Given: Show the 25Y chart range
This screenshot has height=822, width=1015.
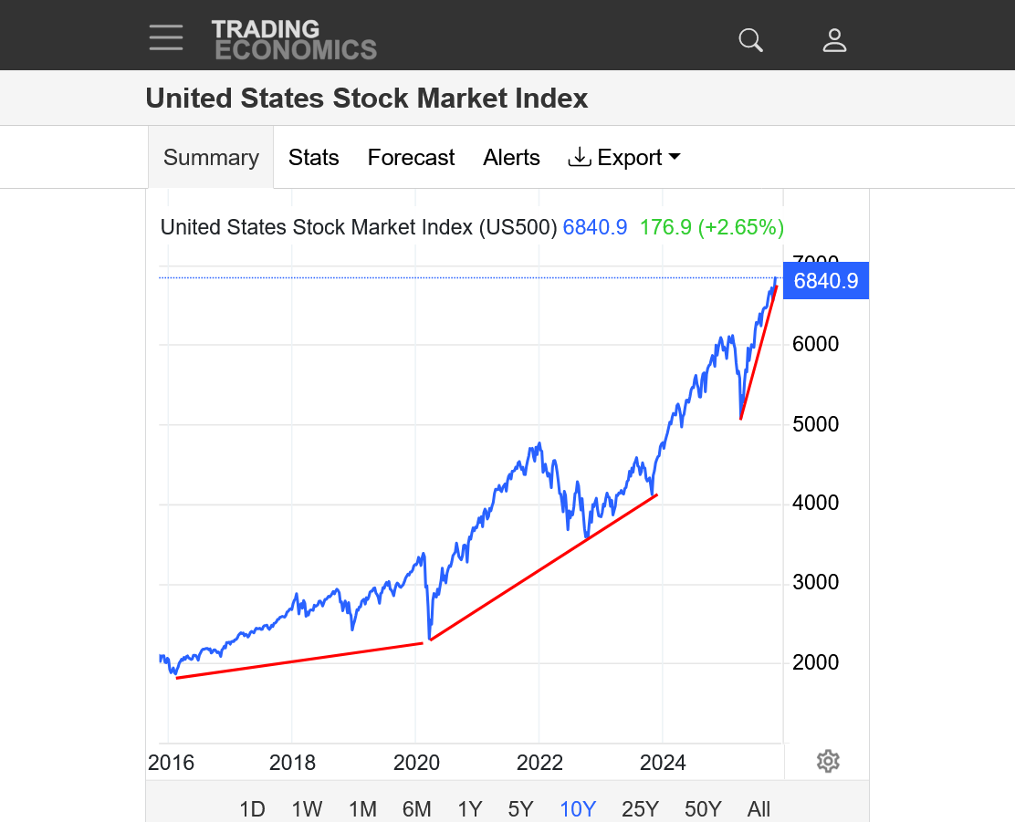Looking at the screenshot, I should coord(640,808).
